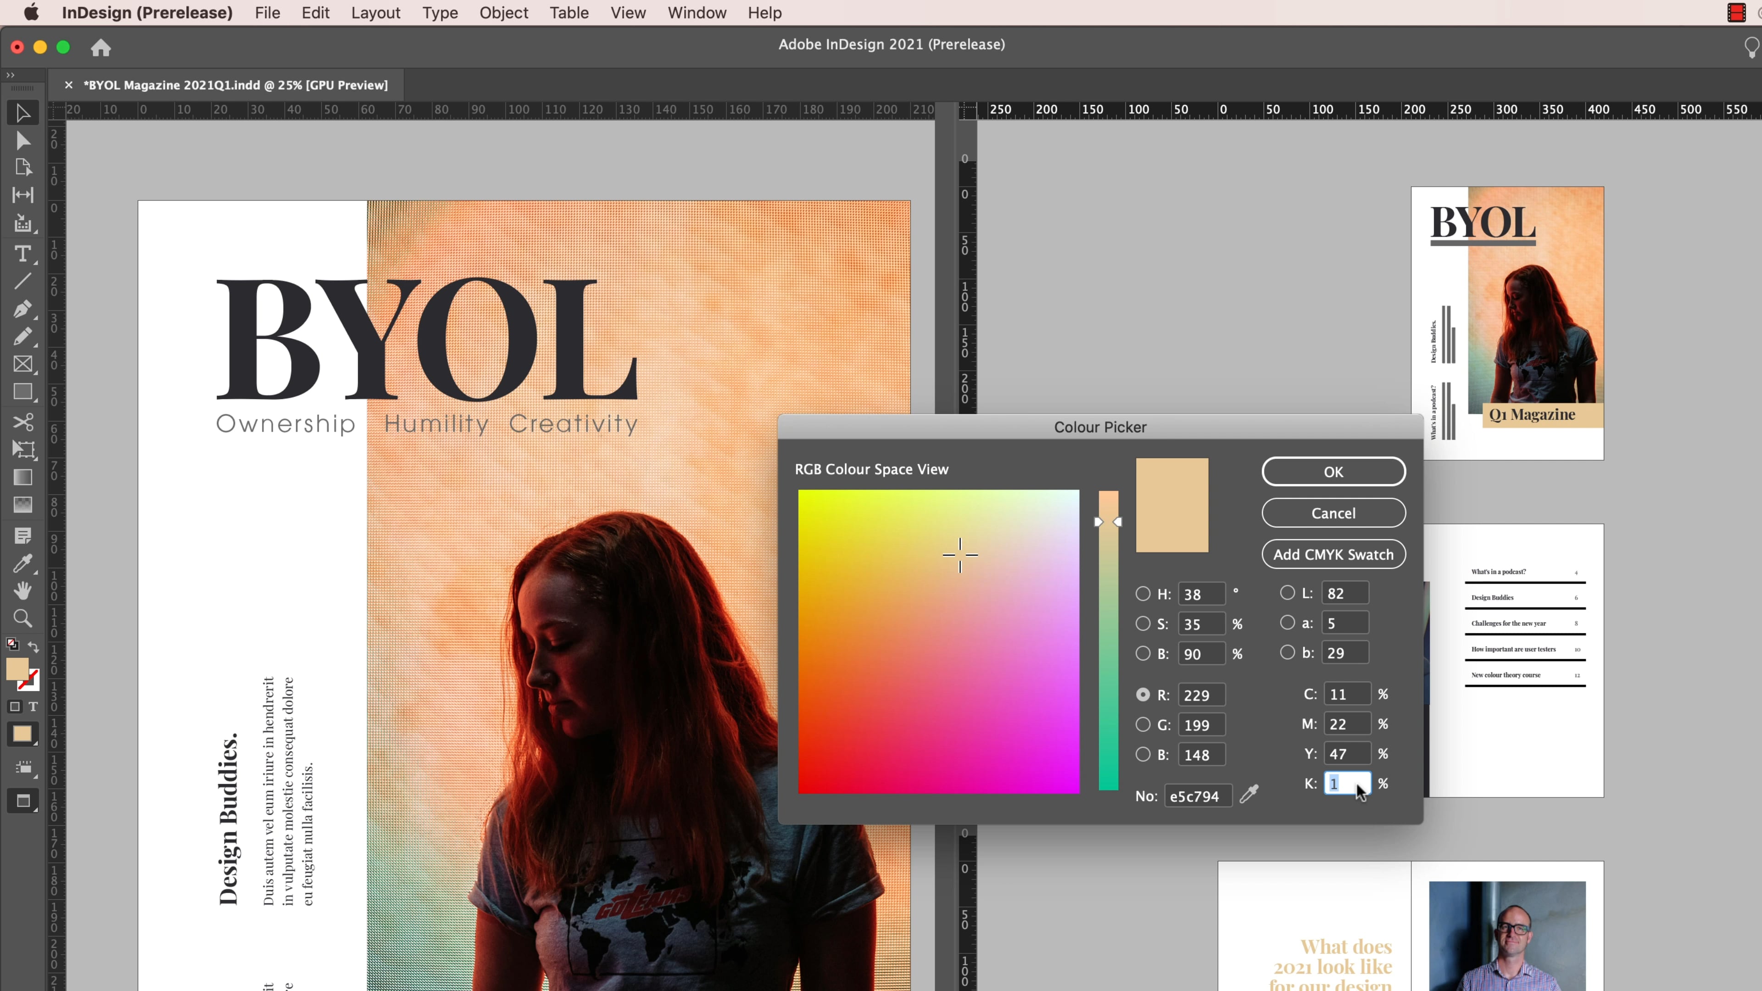Select the Pen tool

click(x=22, y=309)
